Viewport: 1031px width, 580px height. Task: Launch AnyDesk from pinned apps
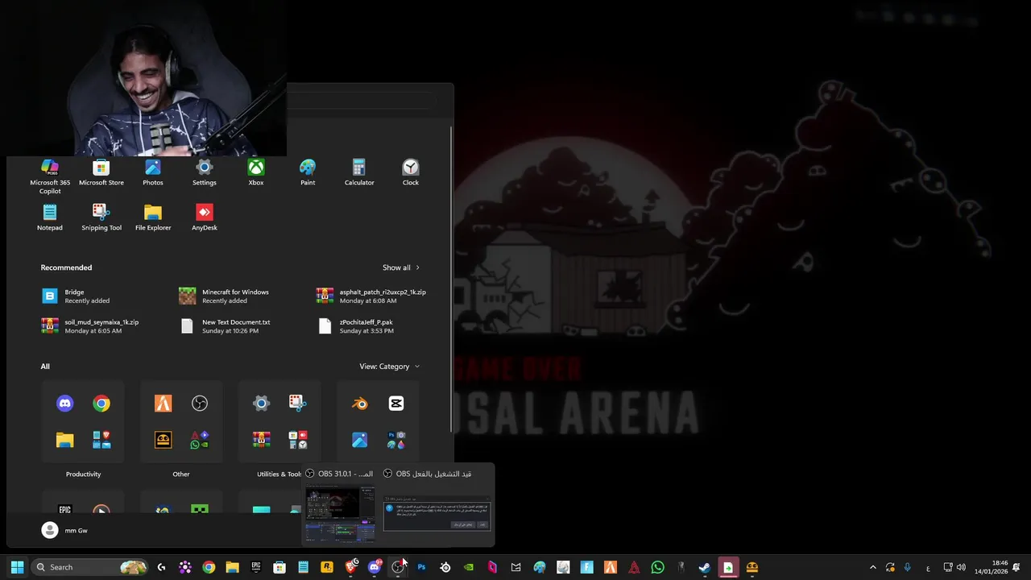coord(205,217)
